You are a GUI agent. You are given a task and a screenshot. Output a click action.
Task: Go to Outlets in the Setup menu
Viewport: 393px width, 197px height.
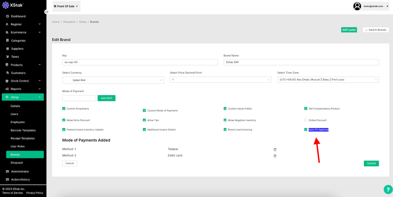pyautogui.click(x=15, y=106)
